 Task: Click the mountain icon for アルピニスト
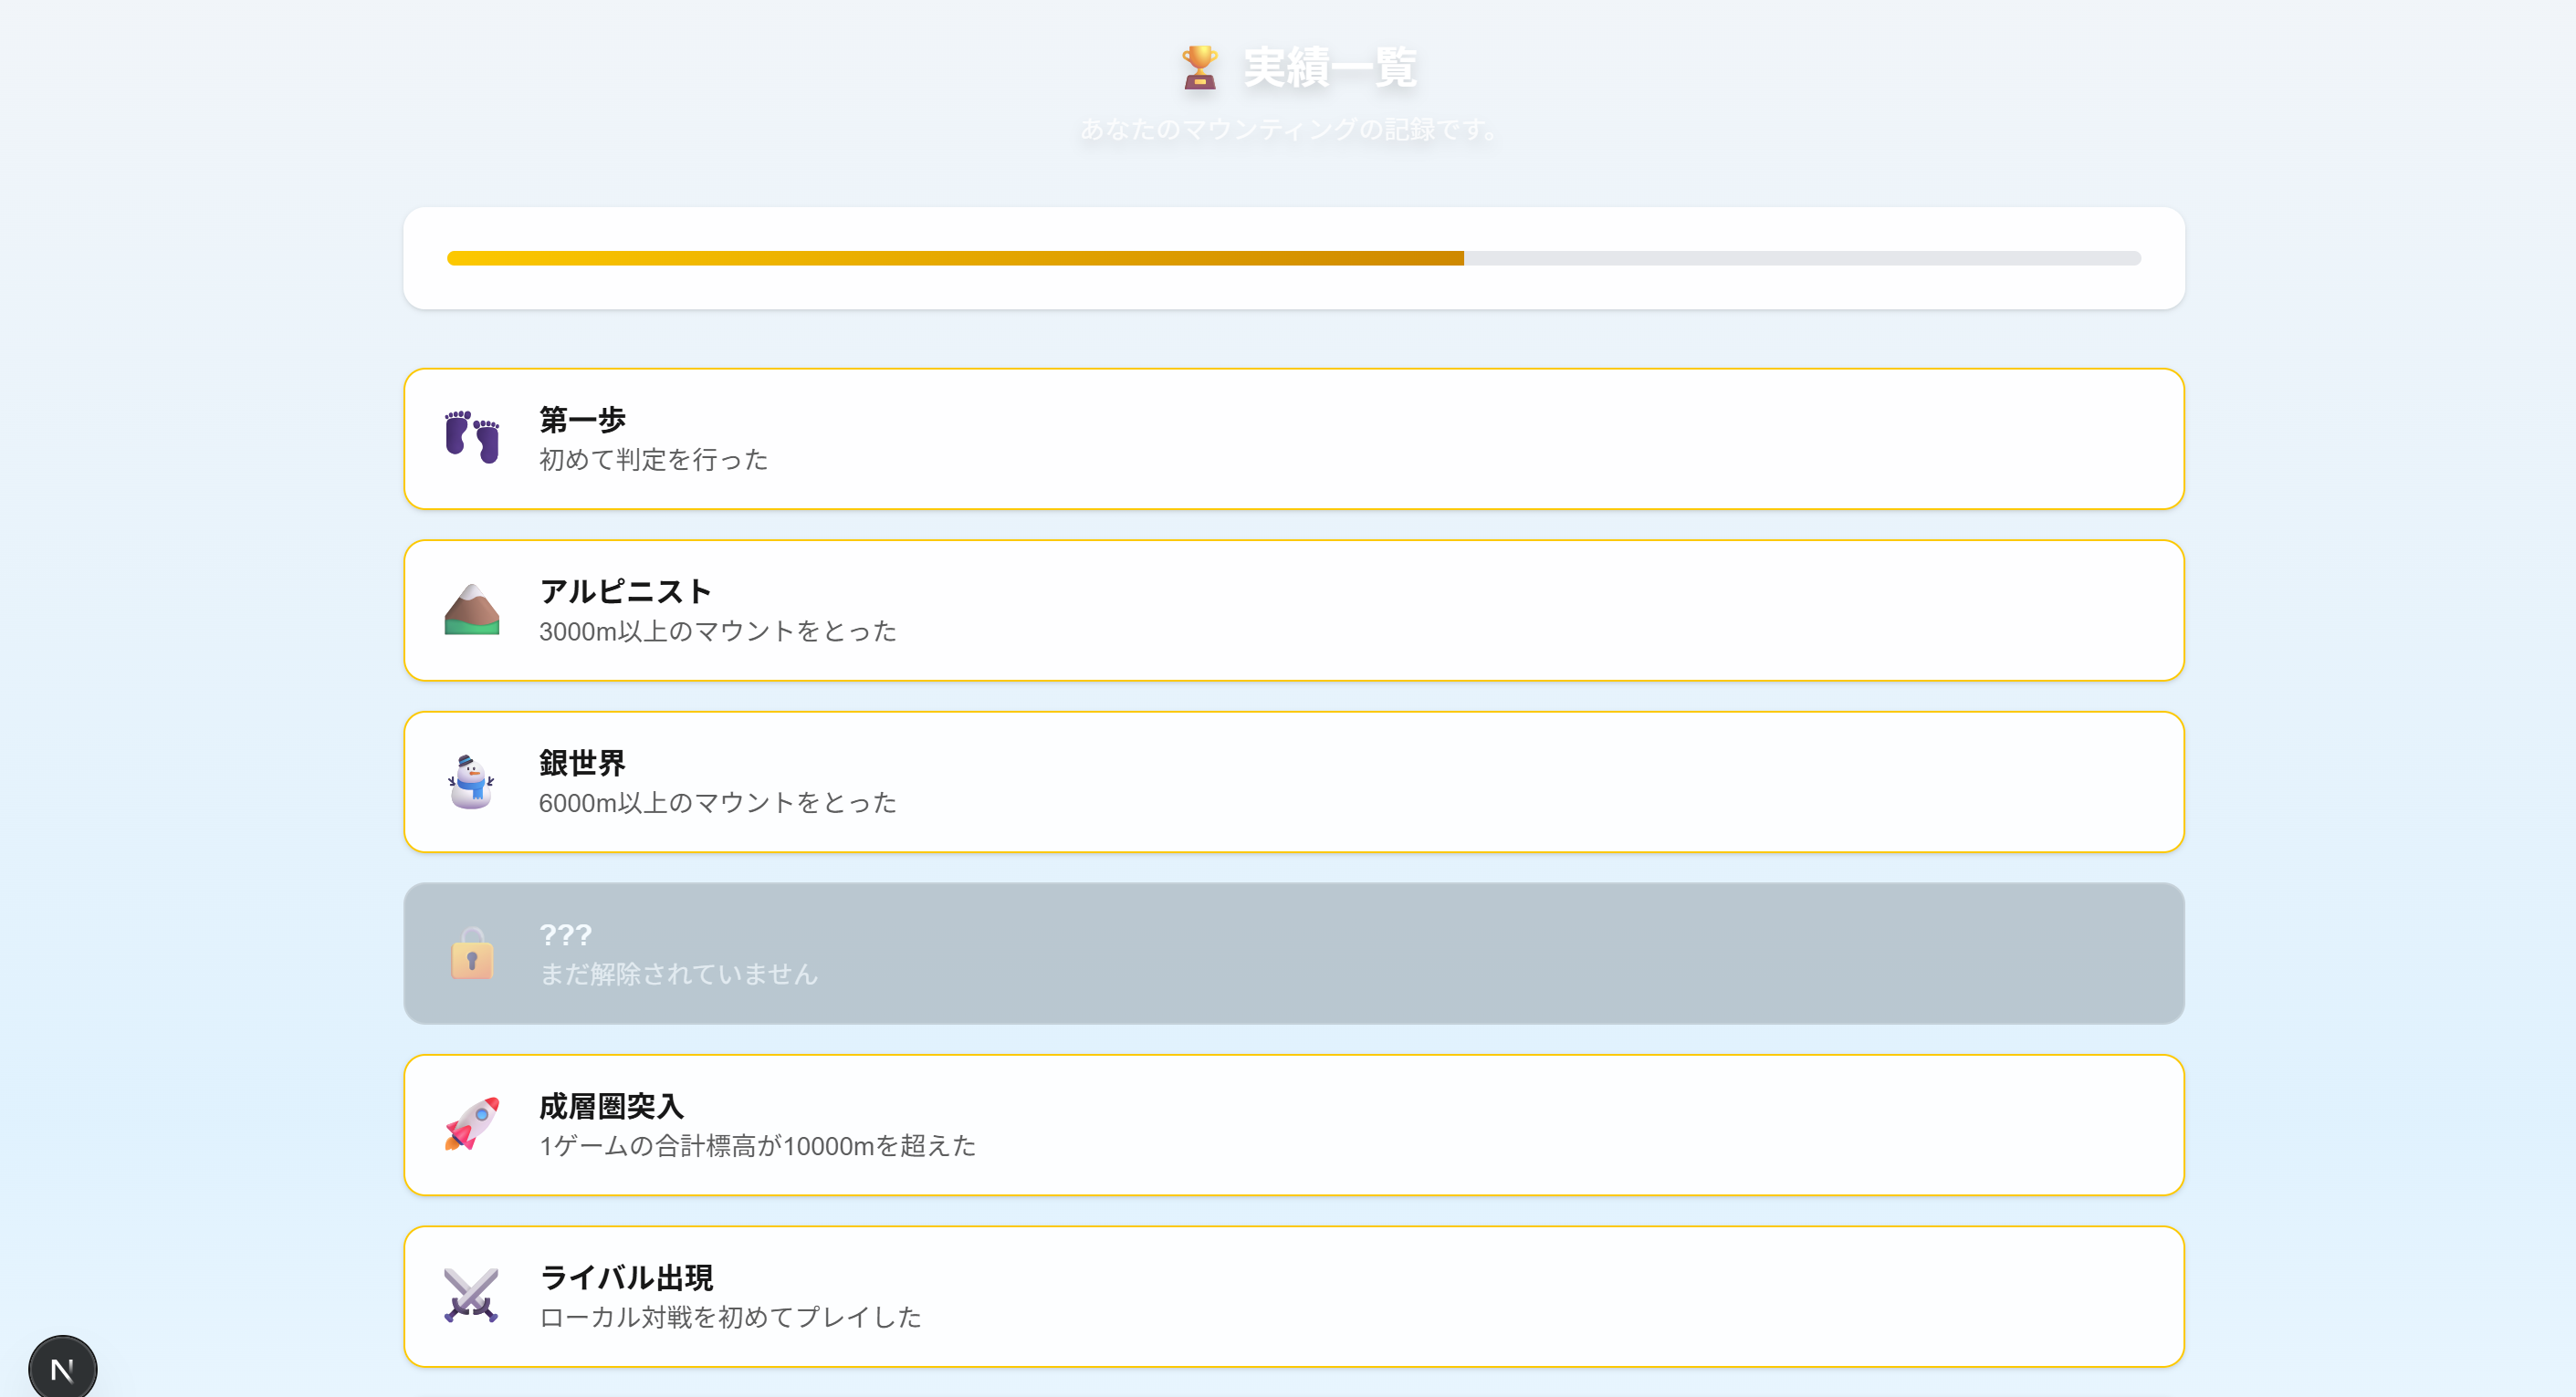pyautogui.click(x=472, y=610)
